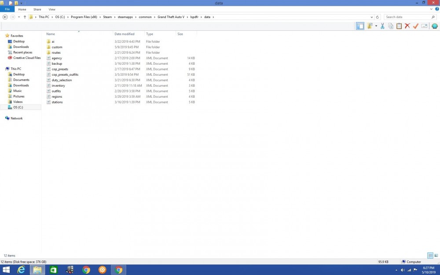
Task: Select the inventory XML file
Action: pyautogui.click(x=58, y=86)
